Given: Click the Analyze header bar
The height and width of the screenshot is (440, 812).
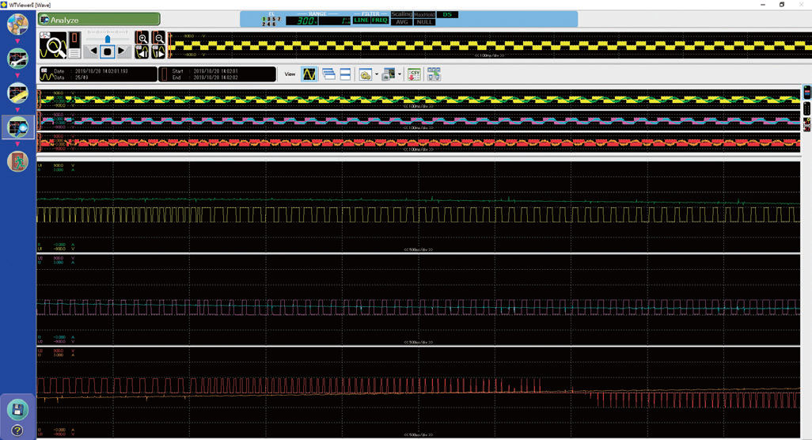Looking at the screenshot, I should pyautogui.click(x=99, y=20).
